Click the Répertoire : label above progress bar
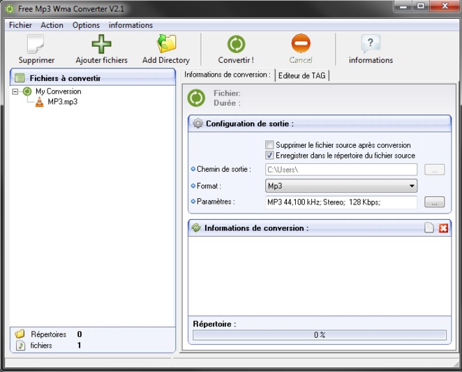This screenshot has width=462, height=372. coord(214,324)
